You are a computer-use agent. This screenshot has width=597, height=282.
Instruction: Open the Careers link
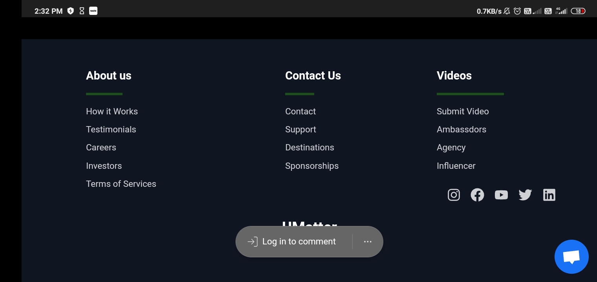[101, 147]
